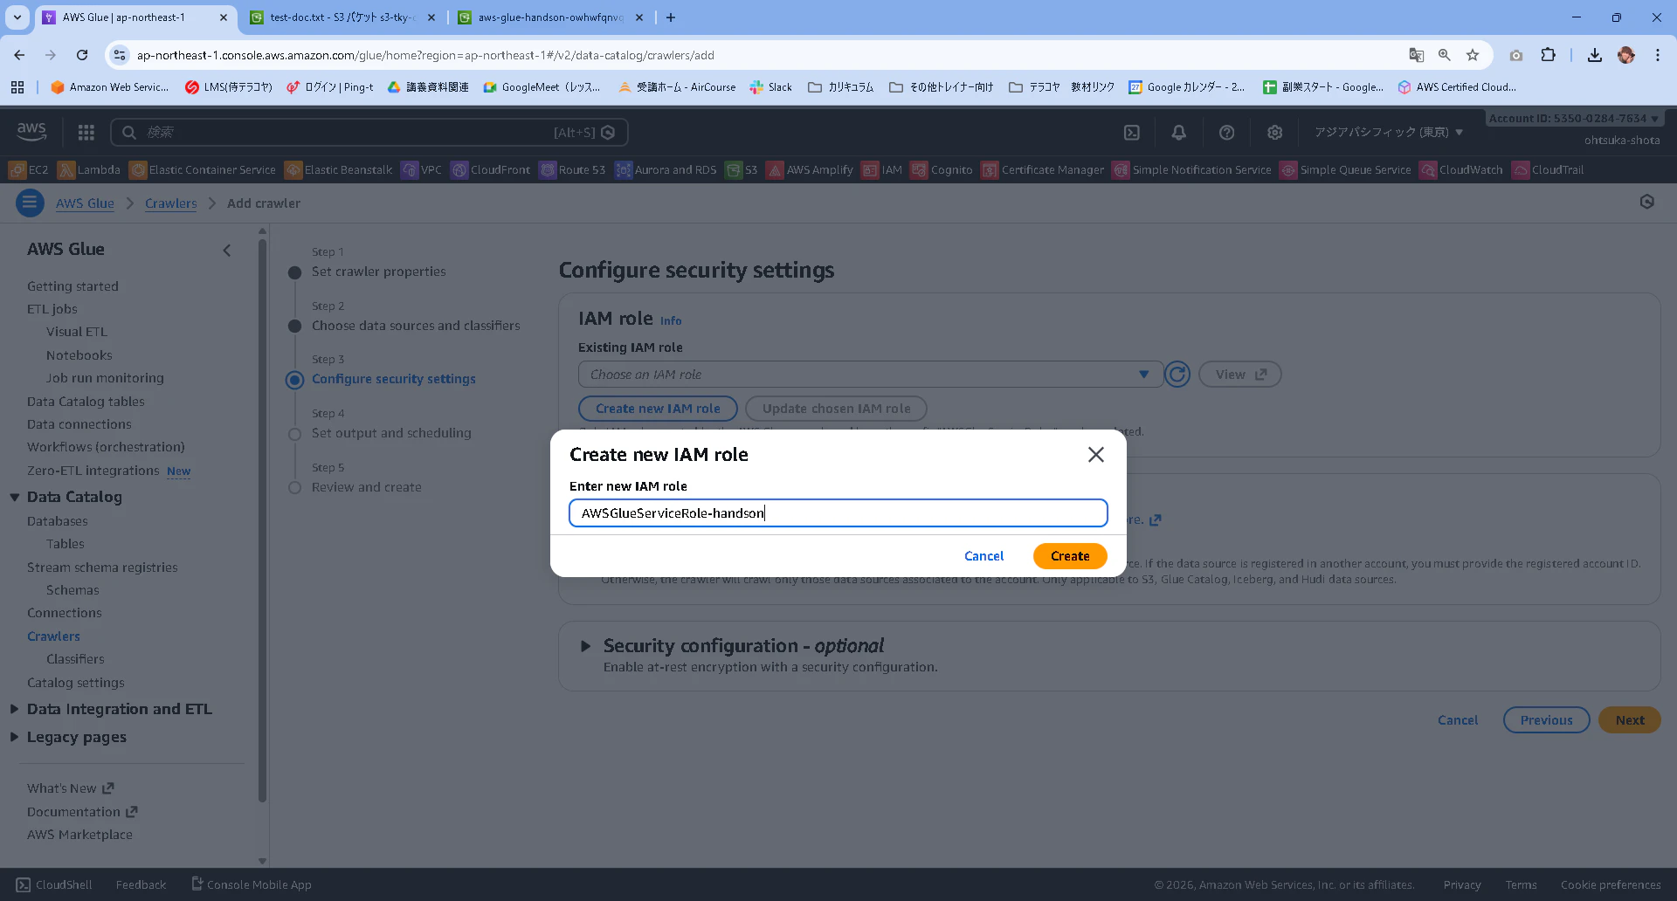Open the notifications bell
1677x901 pixels.
tap(1179, 133)
